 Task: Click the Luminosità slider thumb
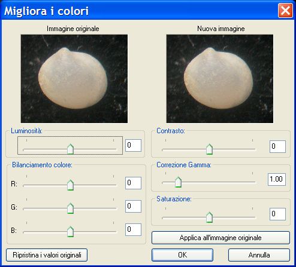[70, 149]
